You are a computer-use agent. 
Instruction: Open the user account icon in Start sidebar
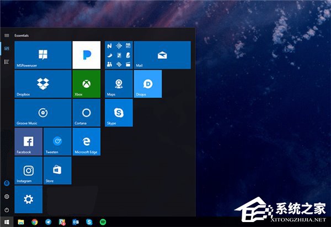tap(7, 183)
